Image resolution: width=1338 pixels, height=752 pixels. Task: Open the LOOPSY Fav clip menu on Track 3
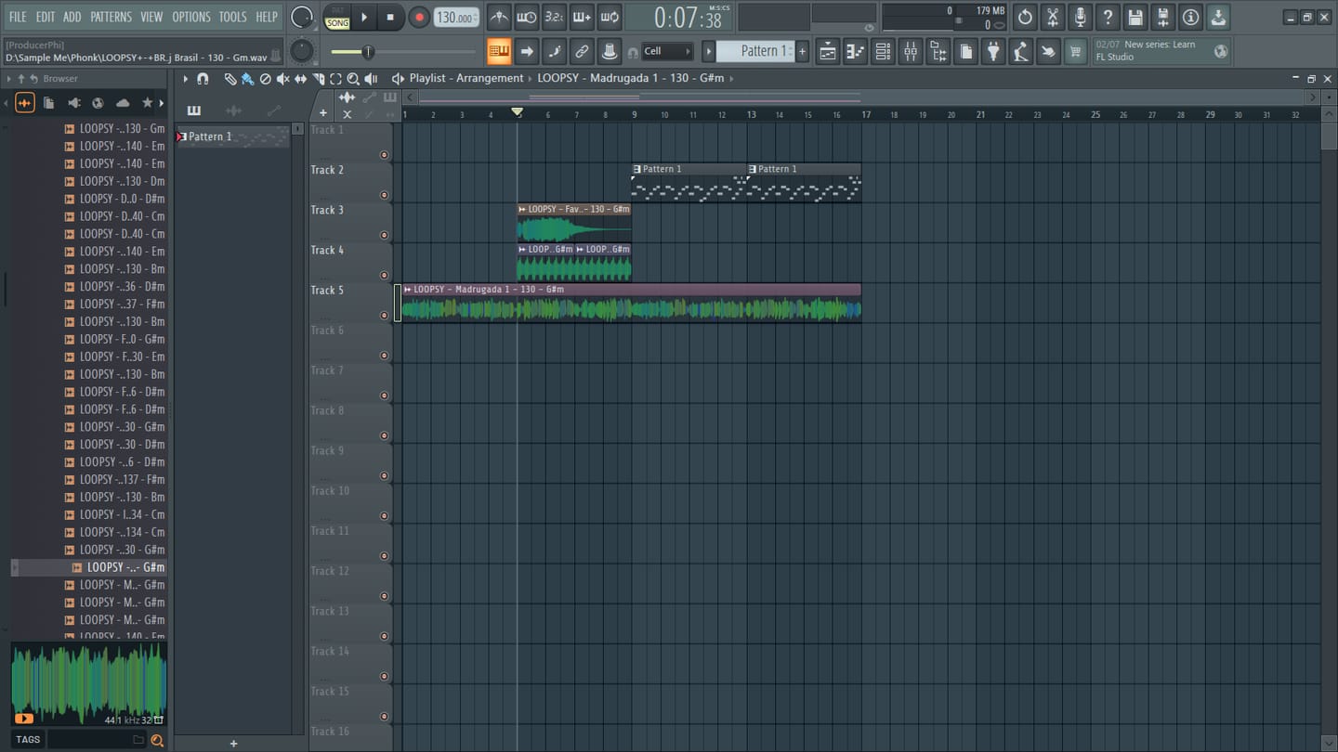coord(522,210)
